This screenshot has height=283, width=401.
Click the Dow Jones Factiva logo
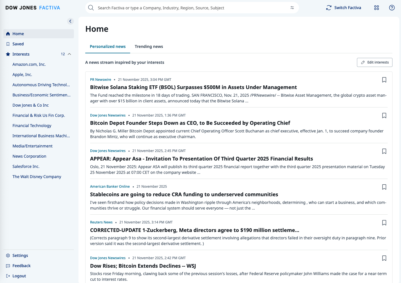pos(33,8)
